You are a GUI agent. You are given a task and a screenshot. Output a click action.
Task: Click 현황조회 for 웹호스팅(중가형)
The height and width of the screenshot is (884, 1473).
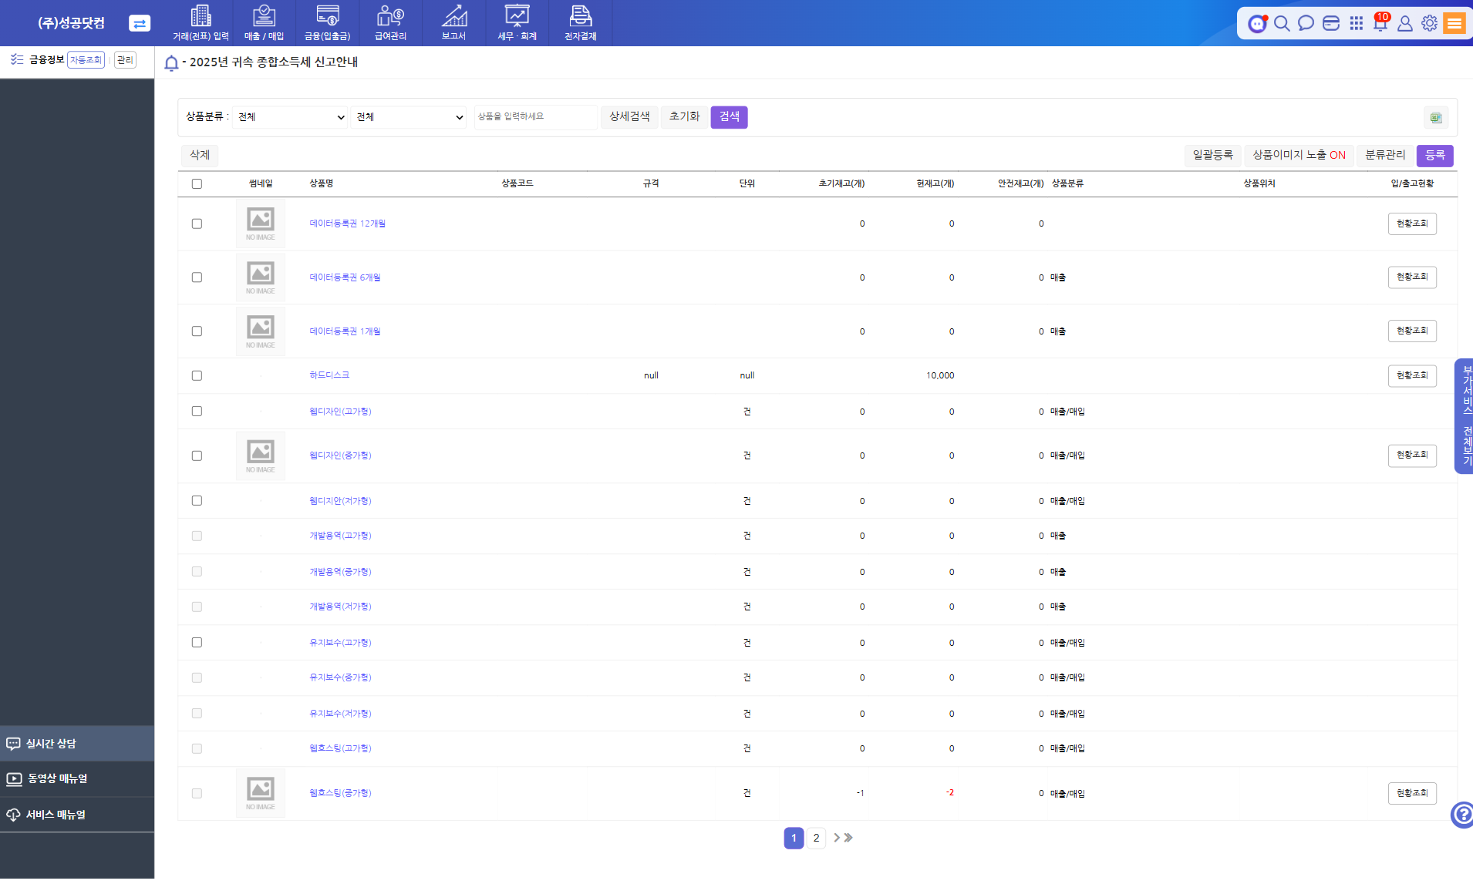pyautogui.click(x=1412, y=793)
